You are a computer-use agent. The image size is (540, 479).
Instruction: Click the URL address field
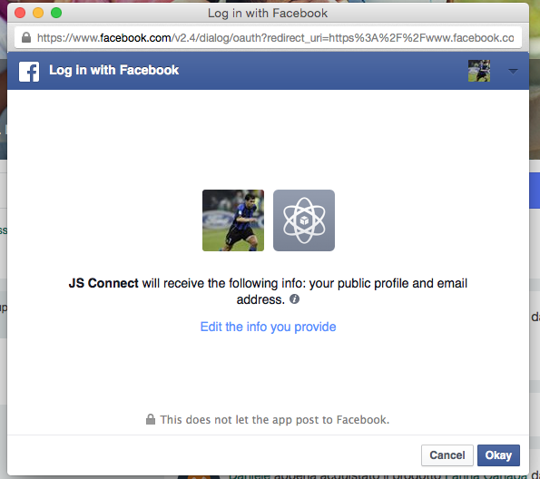tap(268, 37)
